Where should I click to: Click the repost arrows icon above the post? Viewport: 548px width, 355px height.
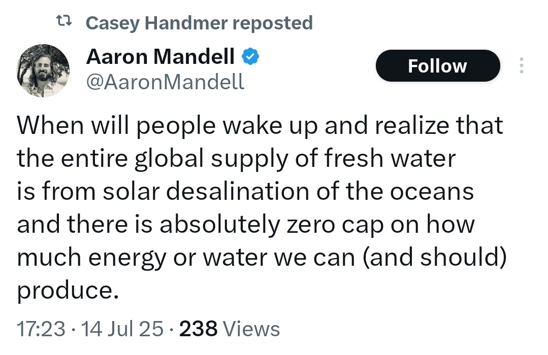(64, 21)
